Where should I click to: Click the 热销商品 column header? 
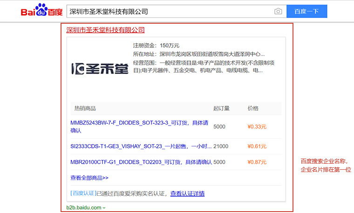click(x=85, y=108)
